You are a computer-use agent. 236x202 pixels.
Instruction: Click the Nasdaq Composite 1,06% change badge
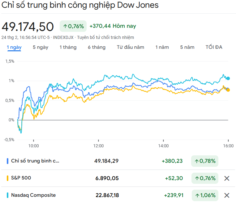[205, 195]
